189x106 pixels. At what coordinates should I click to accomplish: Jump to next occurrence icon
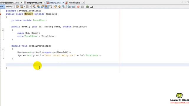pos(42,7)
